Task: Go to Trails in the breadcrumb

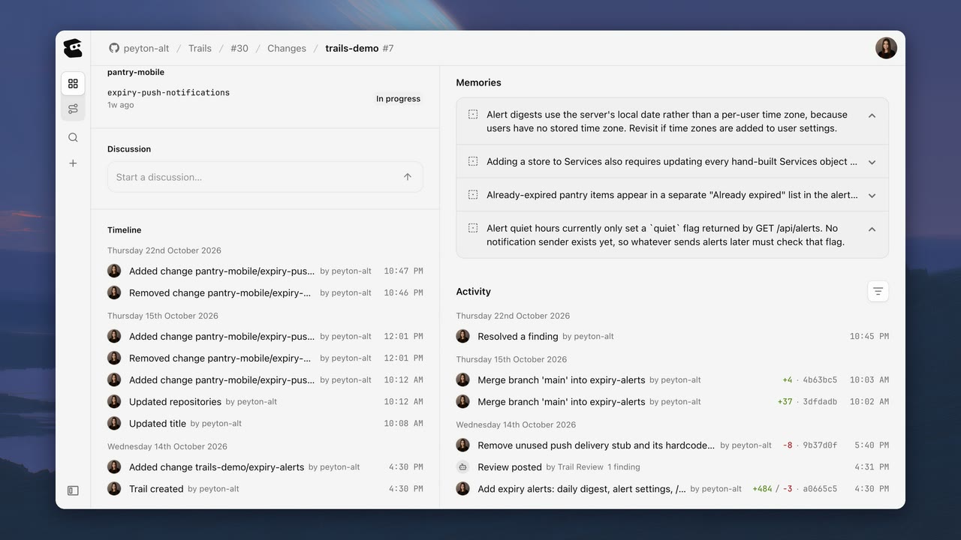Action: 200,48
